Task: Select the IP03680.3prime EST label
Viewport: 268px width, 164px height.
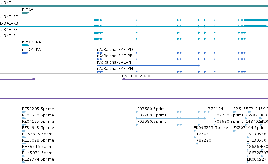Action: coord(229,122)
